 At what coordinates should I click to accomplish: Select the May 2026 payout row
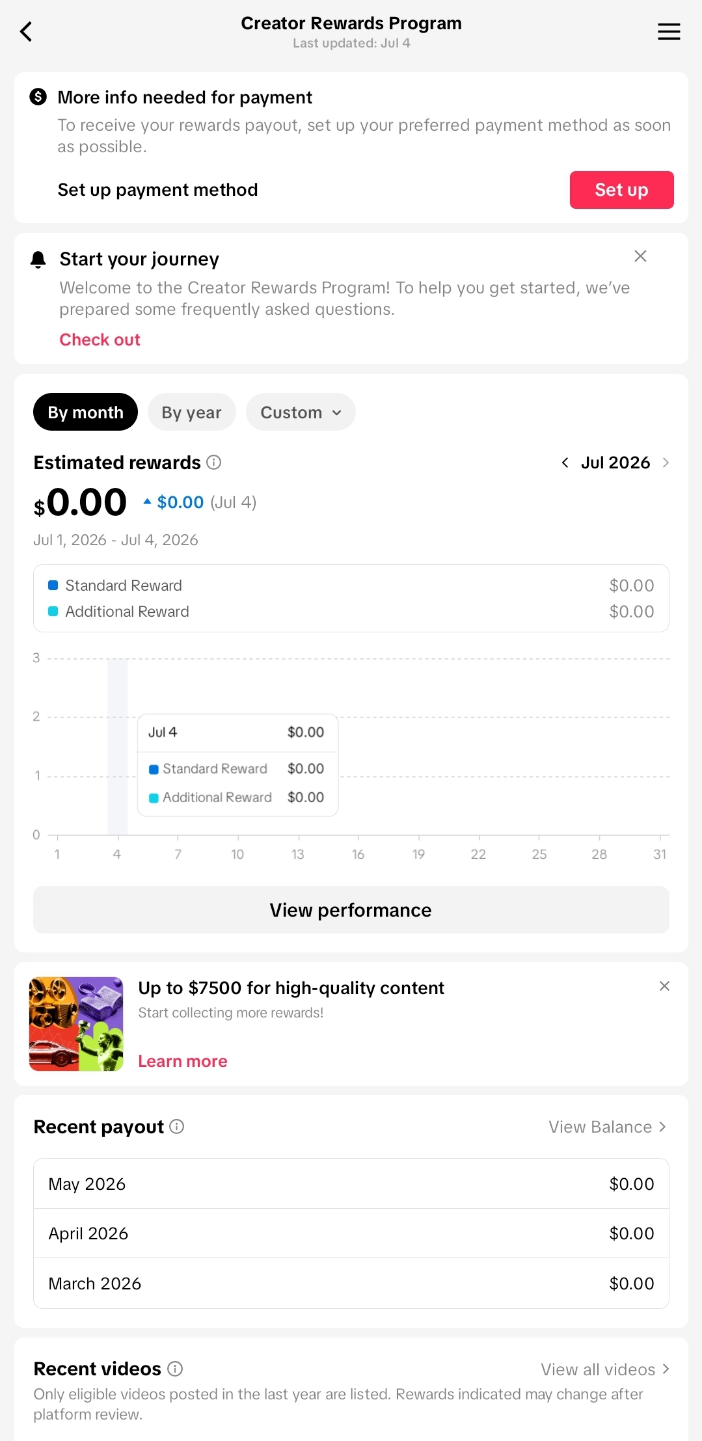pos(351,1183)
